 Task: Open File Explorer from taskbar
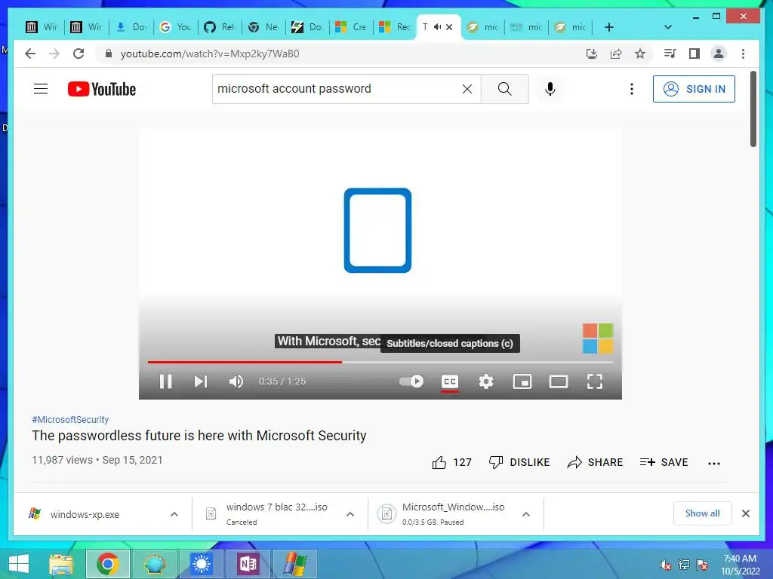[61, 564]
